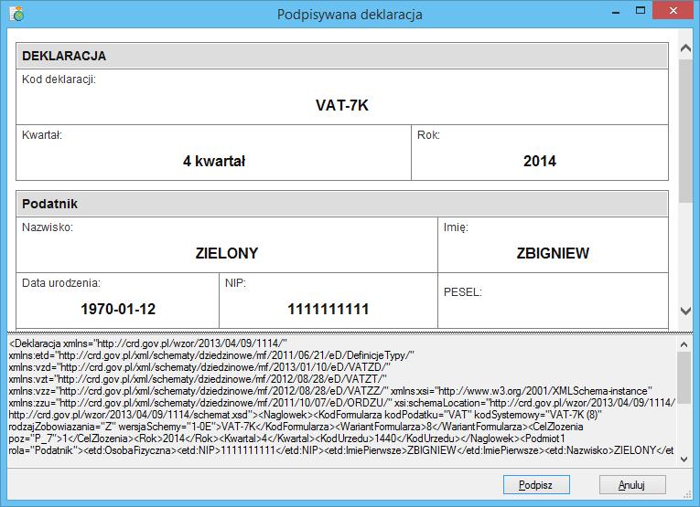Click the Anuluj button
Image resolution: width=700 pixels, height=507 pixels.
pos(632,485)
